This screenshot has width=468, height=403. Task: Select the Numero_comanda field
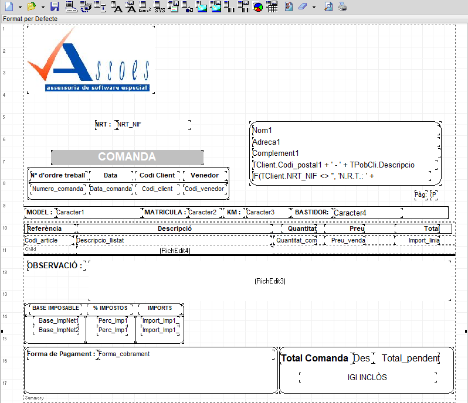(x=57, y=189)
